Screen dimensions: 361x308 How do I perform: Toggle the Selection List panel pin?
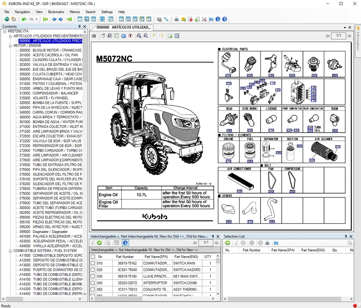[x=346, y=236]
